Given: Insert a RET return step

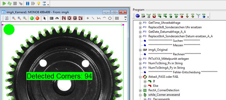Looking at the screenshot, I should point(154,16).
